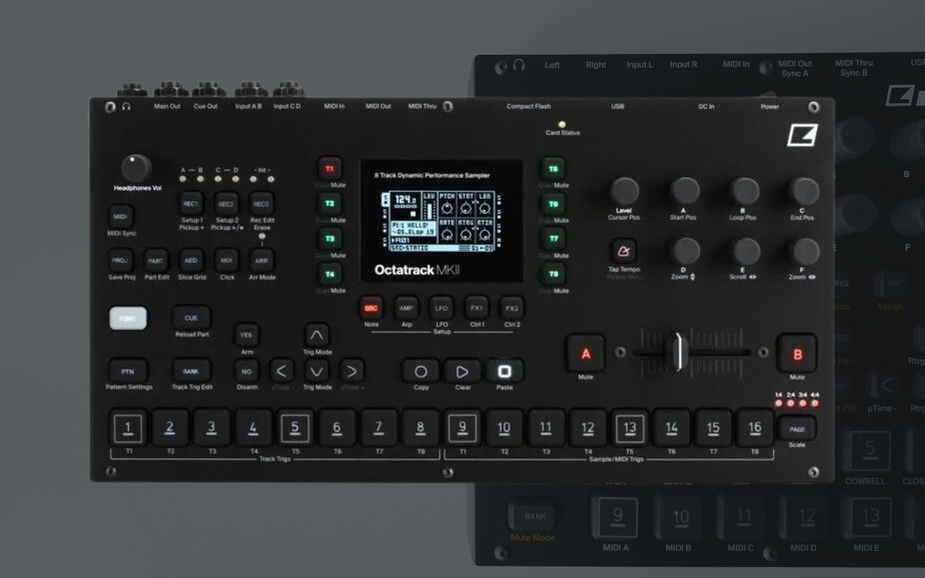
Task: Open the FX1 parameter page
Action: click(x=476, y=308)
